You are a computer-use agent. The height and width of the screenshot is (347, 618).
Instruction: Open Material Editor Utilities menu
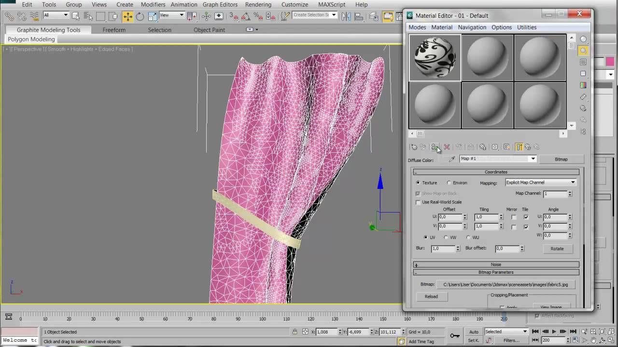coord(527,27)
